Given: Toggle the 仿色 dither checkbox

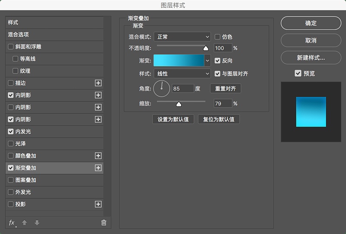Looking at the screenshot, I should click(218, 37).
